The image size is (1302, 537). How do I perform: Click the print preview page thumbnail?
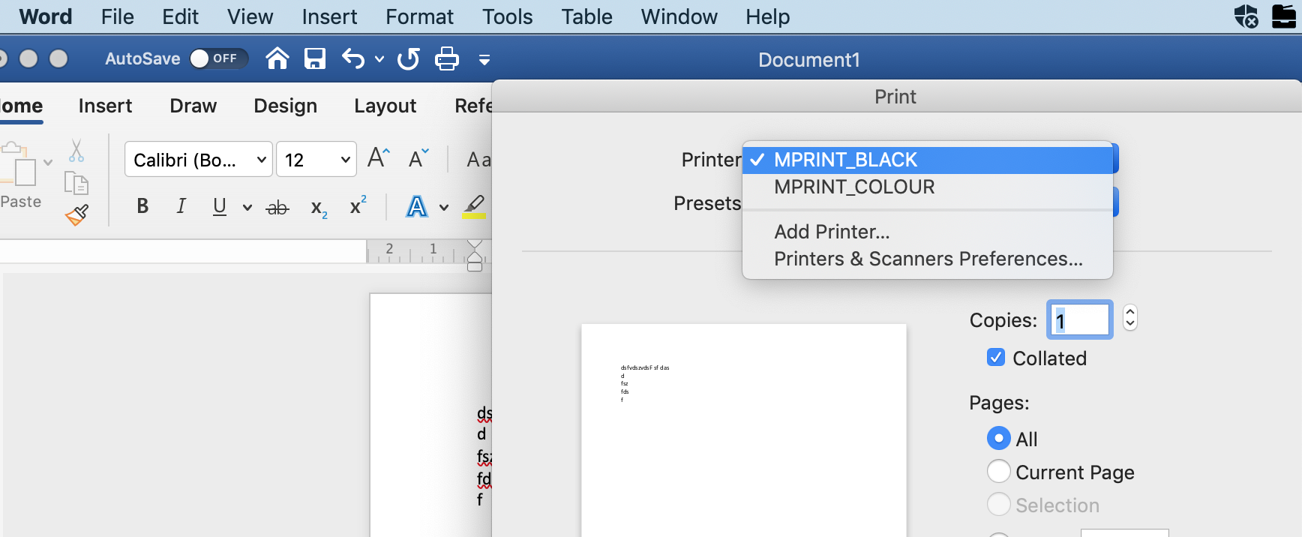744,430
